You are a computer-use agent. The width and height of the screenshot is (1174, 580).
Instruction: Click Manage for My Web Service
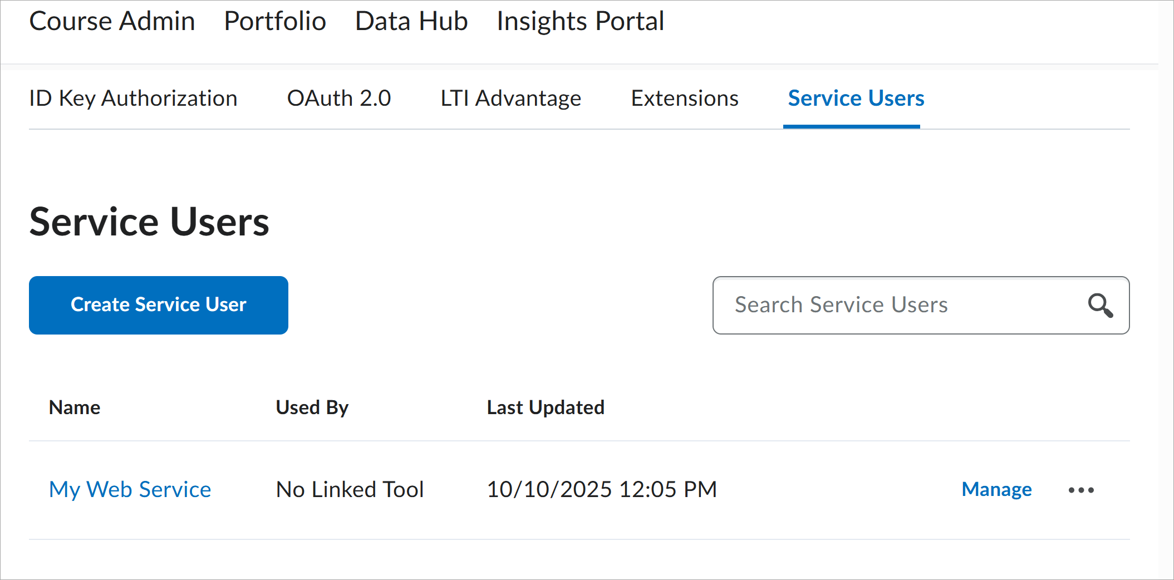(996, 489)
